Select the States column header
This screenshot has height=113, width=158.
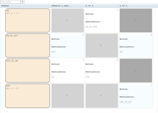coord(25,6)
